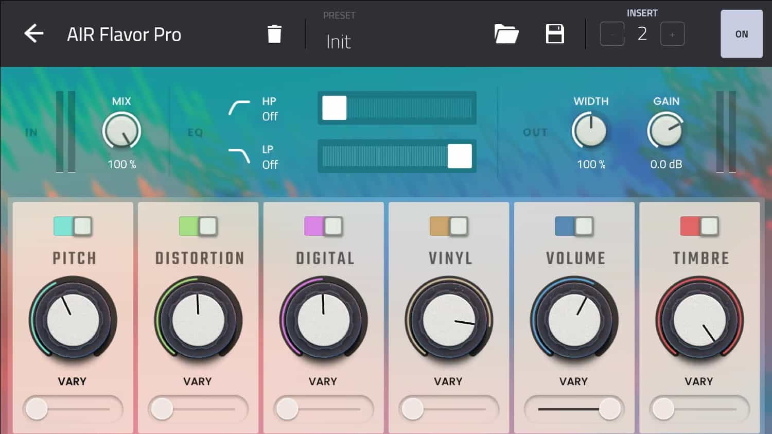
Task: Click the HP Off value
Action: 270,117
